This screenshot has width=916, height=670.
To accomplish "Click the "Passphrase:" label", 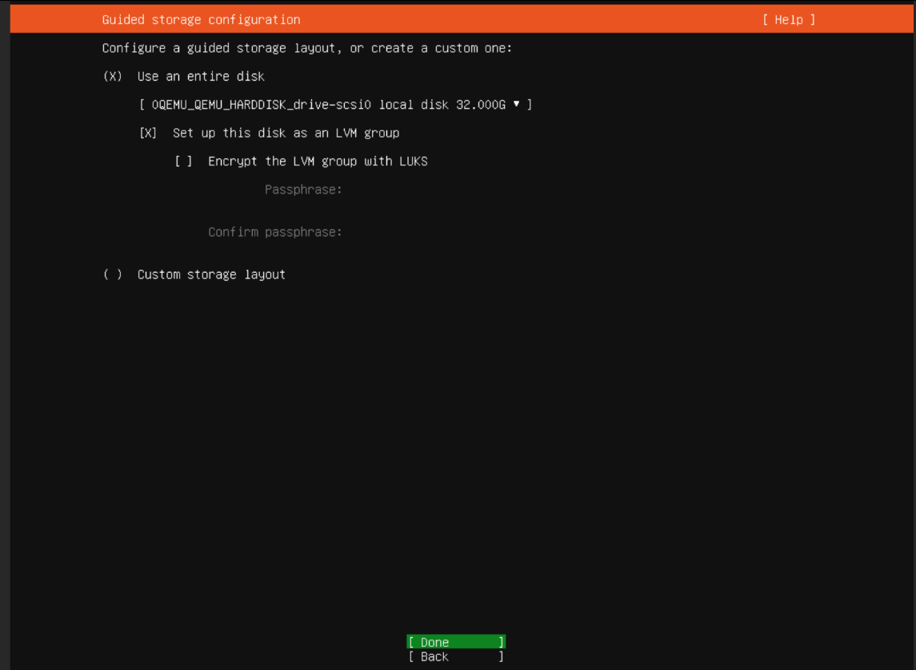I will (x=303, y=190).
